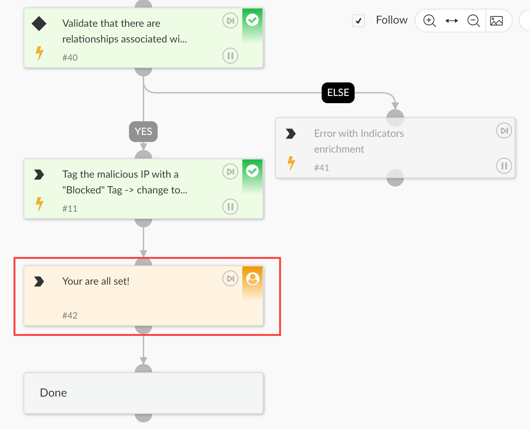Screen dimensions: 529x429
Task: Click green completed checkmark on task #40
Action: click(252, 20)
